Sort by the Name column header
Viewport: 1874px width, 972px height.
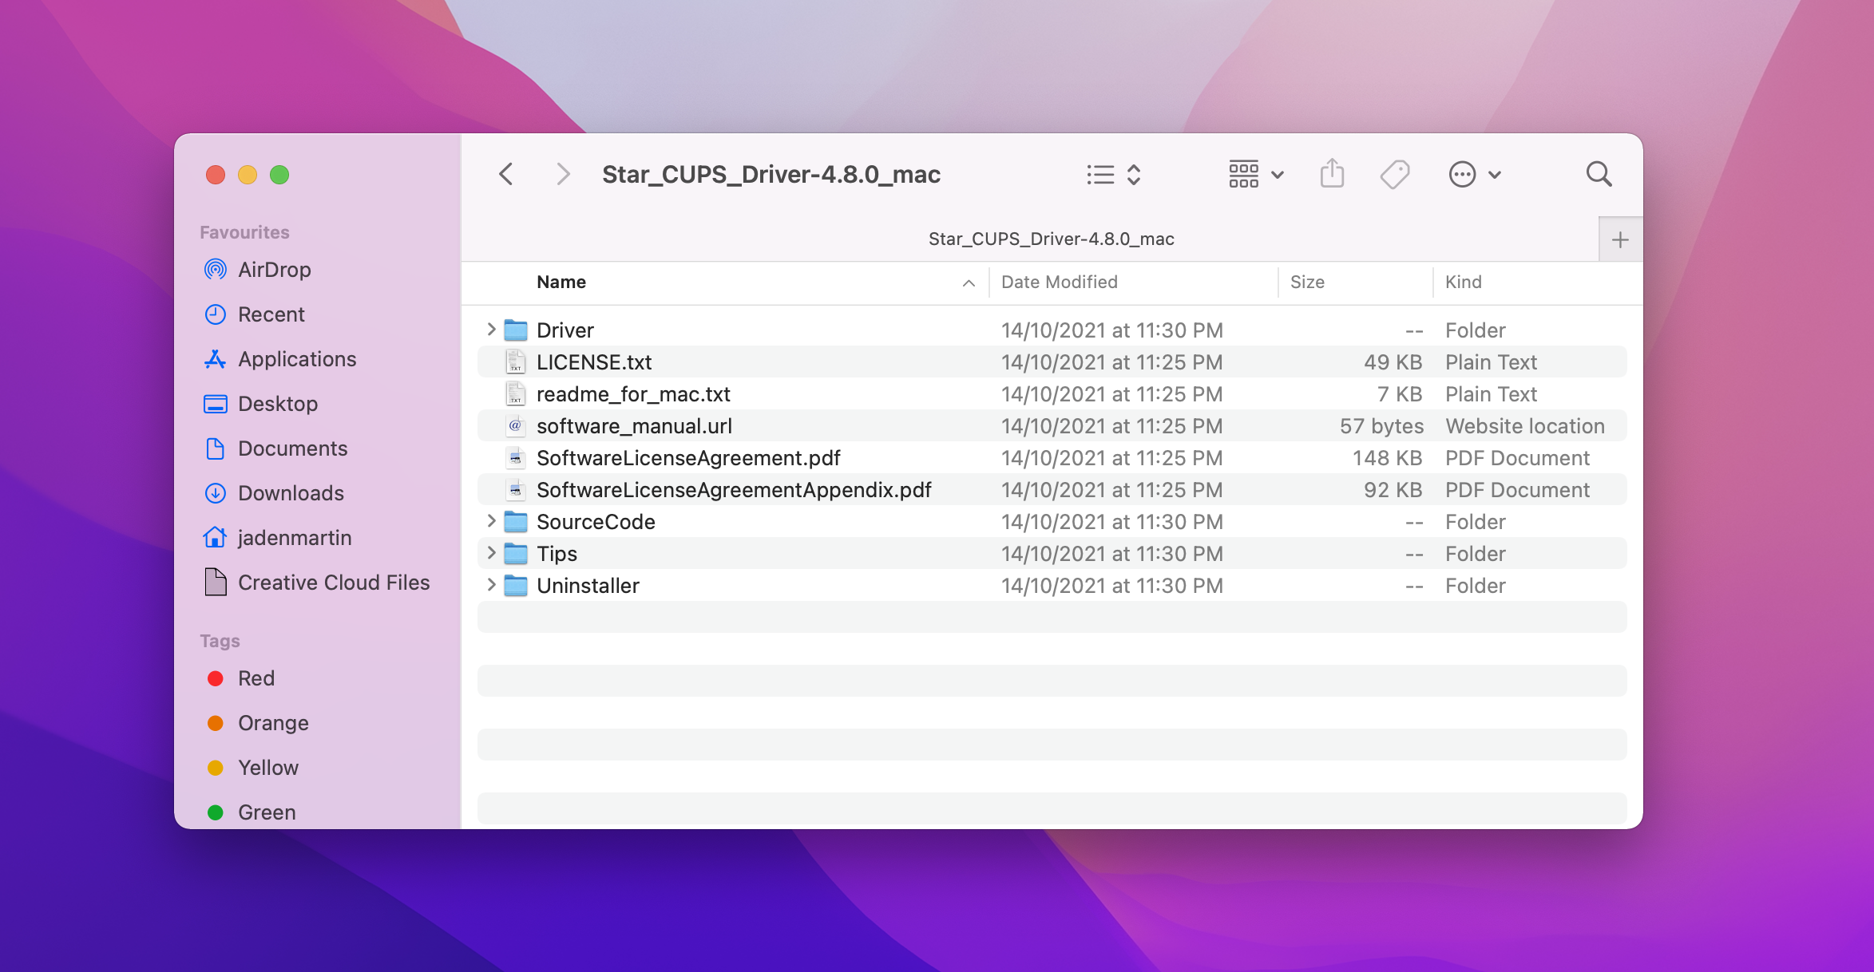pos(561,282)
